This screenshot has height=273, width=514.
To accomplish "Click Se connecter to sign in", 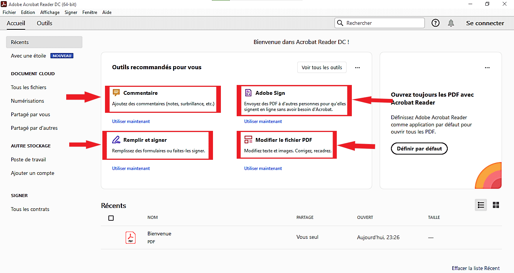I will (485, 23).
